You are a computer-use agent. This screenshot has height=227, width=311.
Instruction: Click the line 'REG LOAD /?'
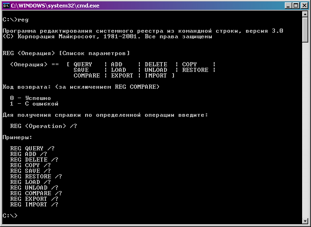(x=30, y=182)
